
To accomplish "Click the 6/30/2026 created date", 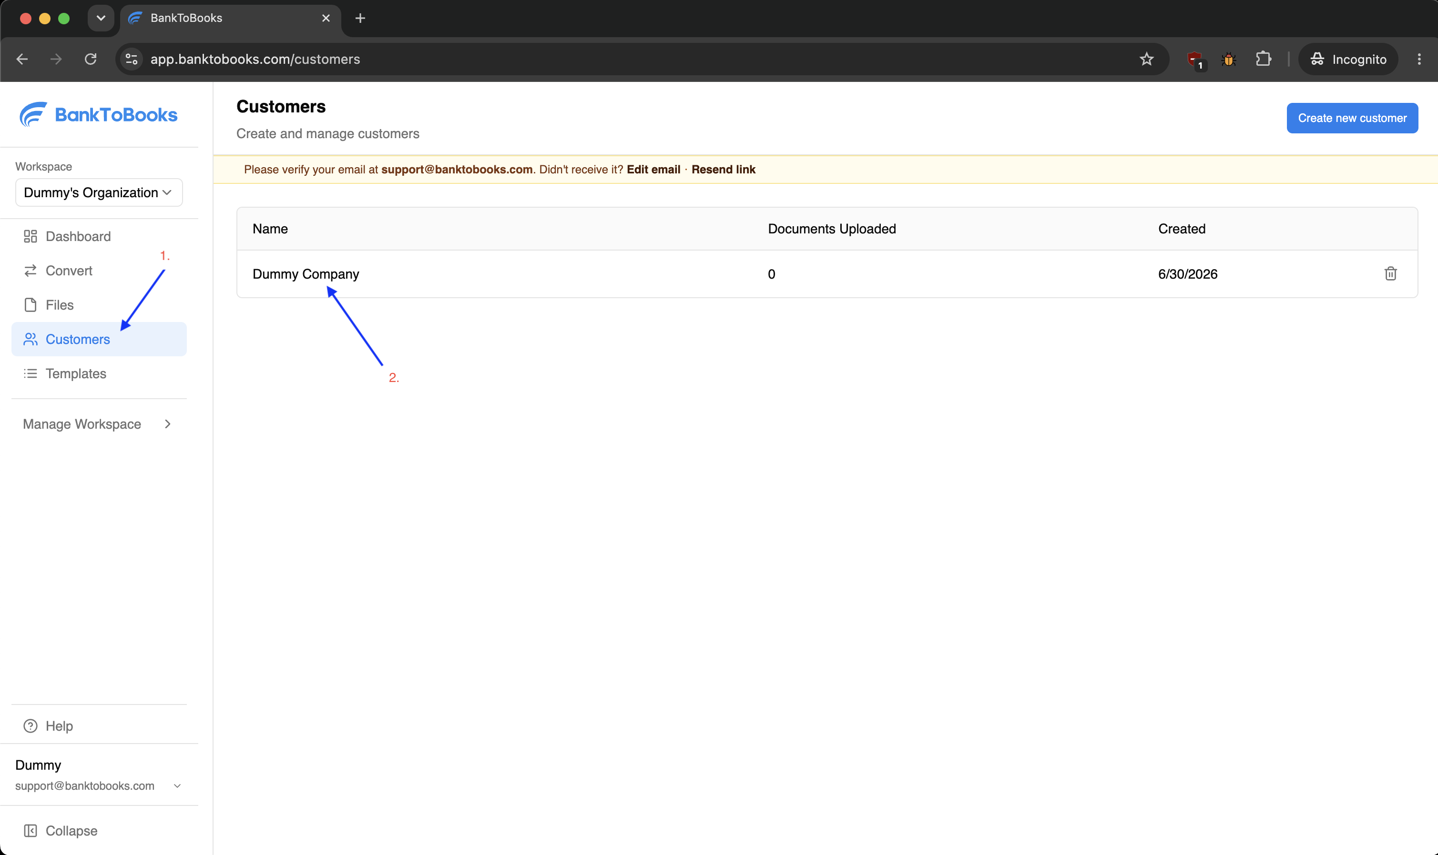I will click(x=1188, y=274).
